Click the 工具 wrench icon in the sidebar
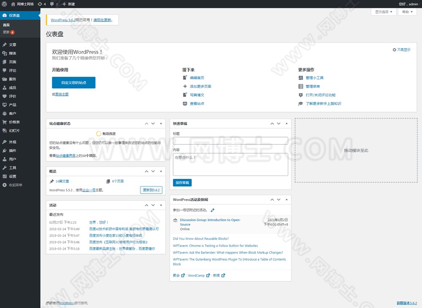 [x=5, y=168]
